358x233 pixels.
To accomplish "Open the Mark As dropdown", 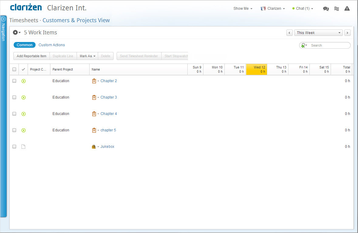I will pyautogui.click(x=87, y=56).
